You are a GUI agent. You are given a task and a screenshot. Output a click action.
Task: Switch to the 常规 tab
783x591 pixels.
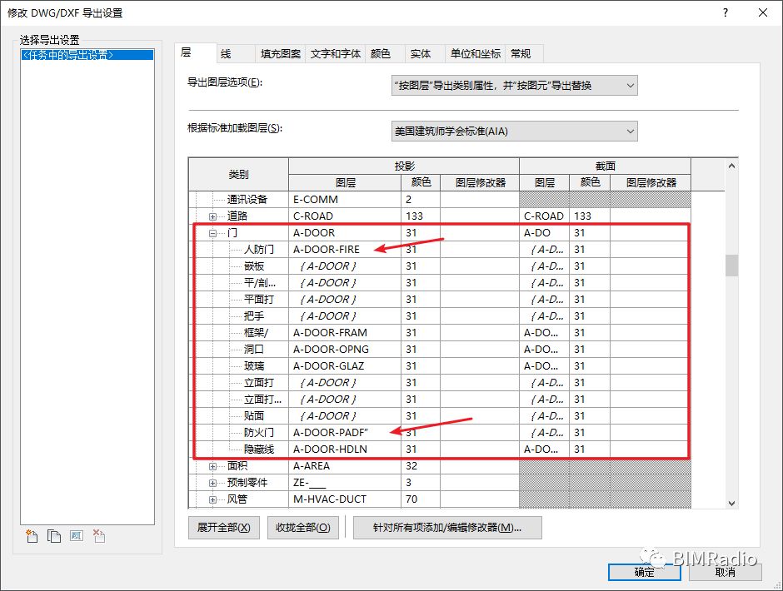coord(524,54)
